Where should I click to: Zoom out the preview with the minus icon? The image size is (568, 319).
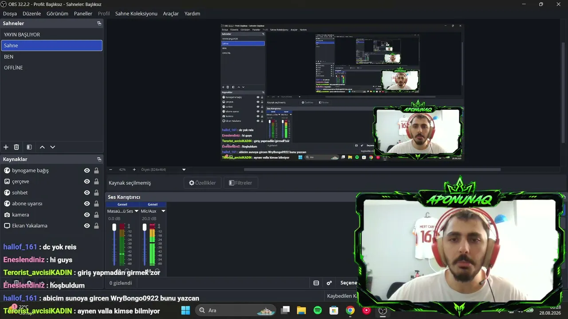(x=110, y=170)
